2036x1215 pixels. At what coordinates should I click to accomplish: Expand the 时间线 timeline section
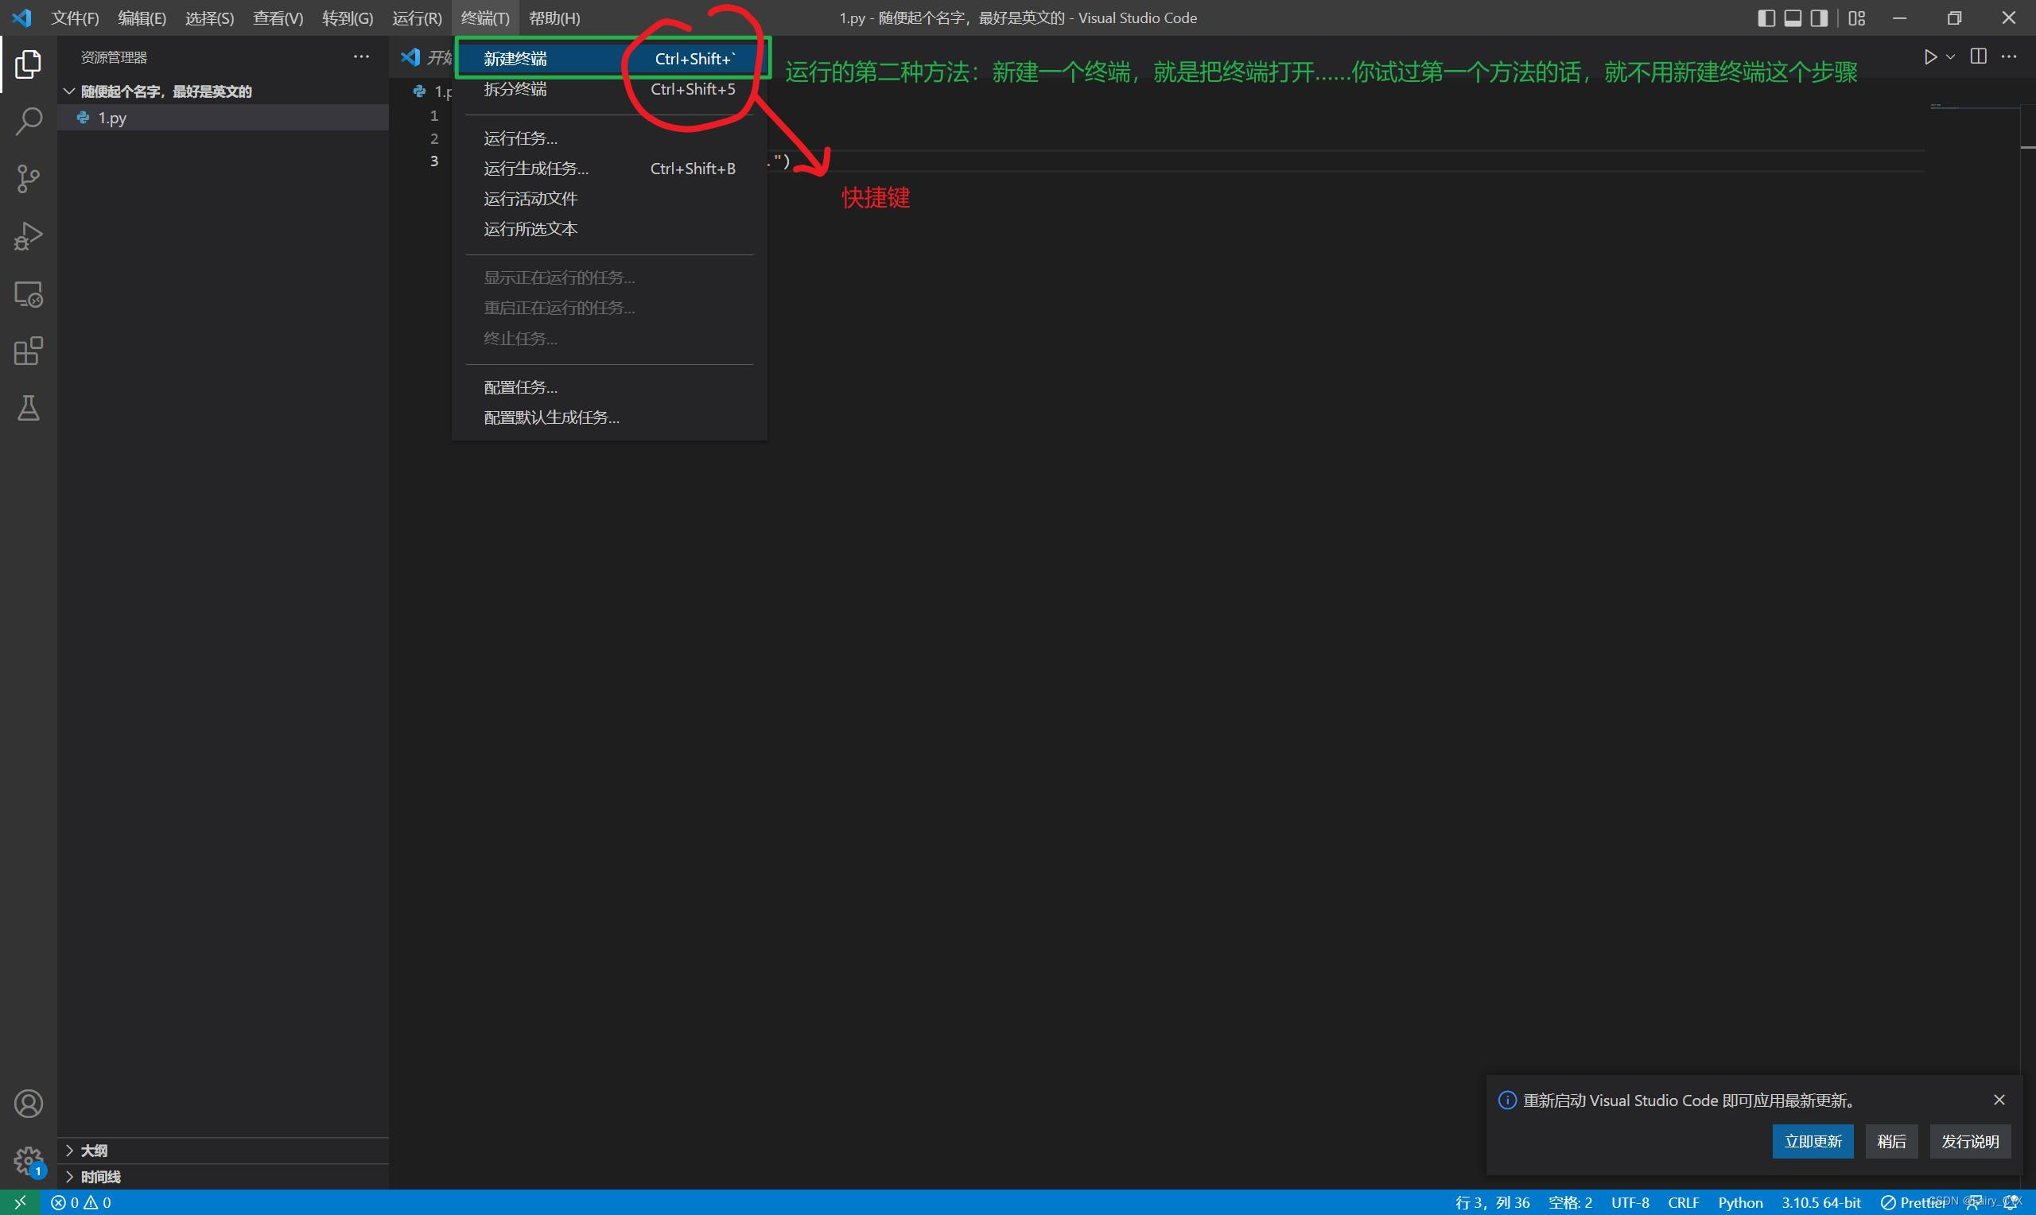coord(100,1177)
